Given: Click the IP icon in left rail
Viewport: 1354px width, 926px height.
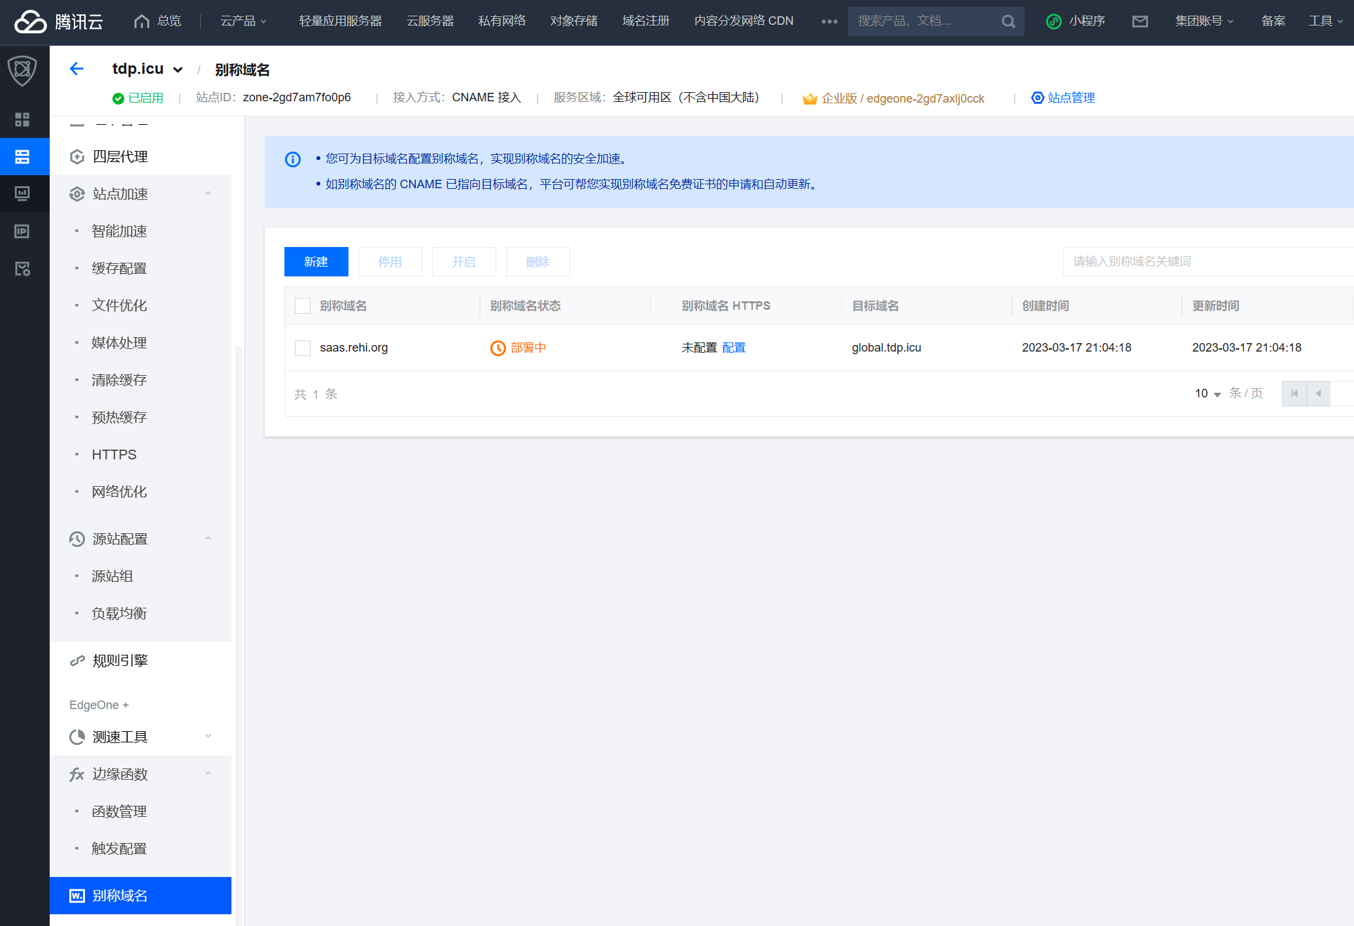Looking at the screenshot, I should tap(22, 231).
